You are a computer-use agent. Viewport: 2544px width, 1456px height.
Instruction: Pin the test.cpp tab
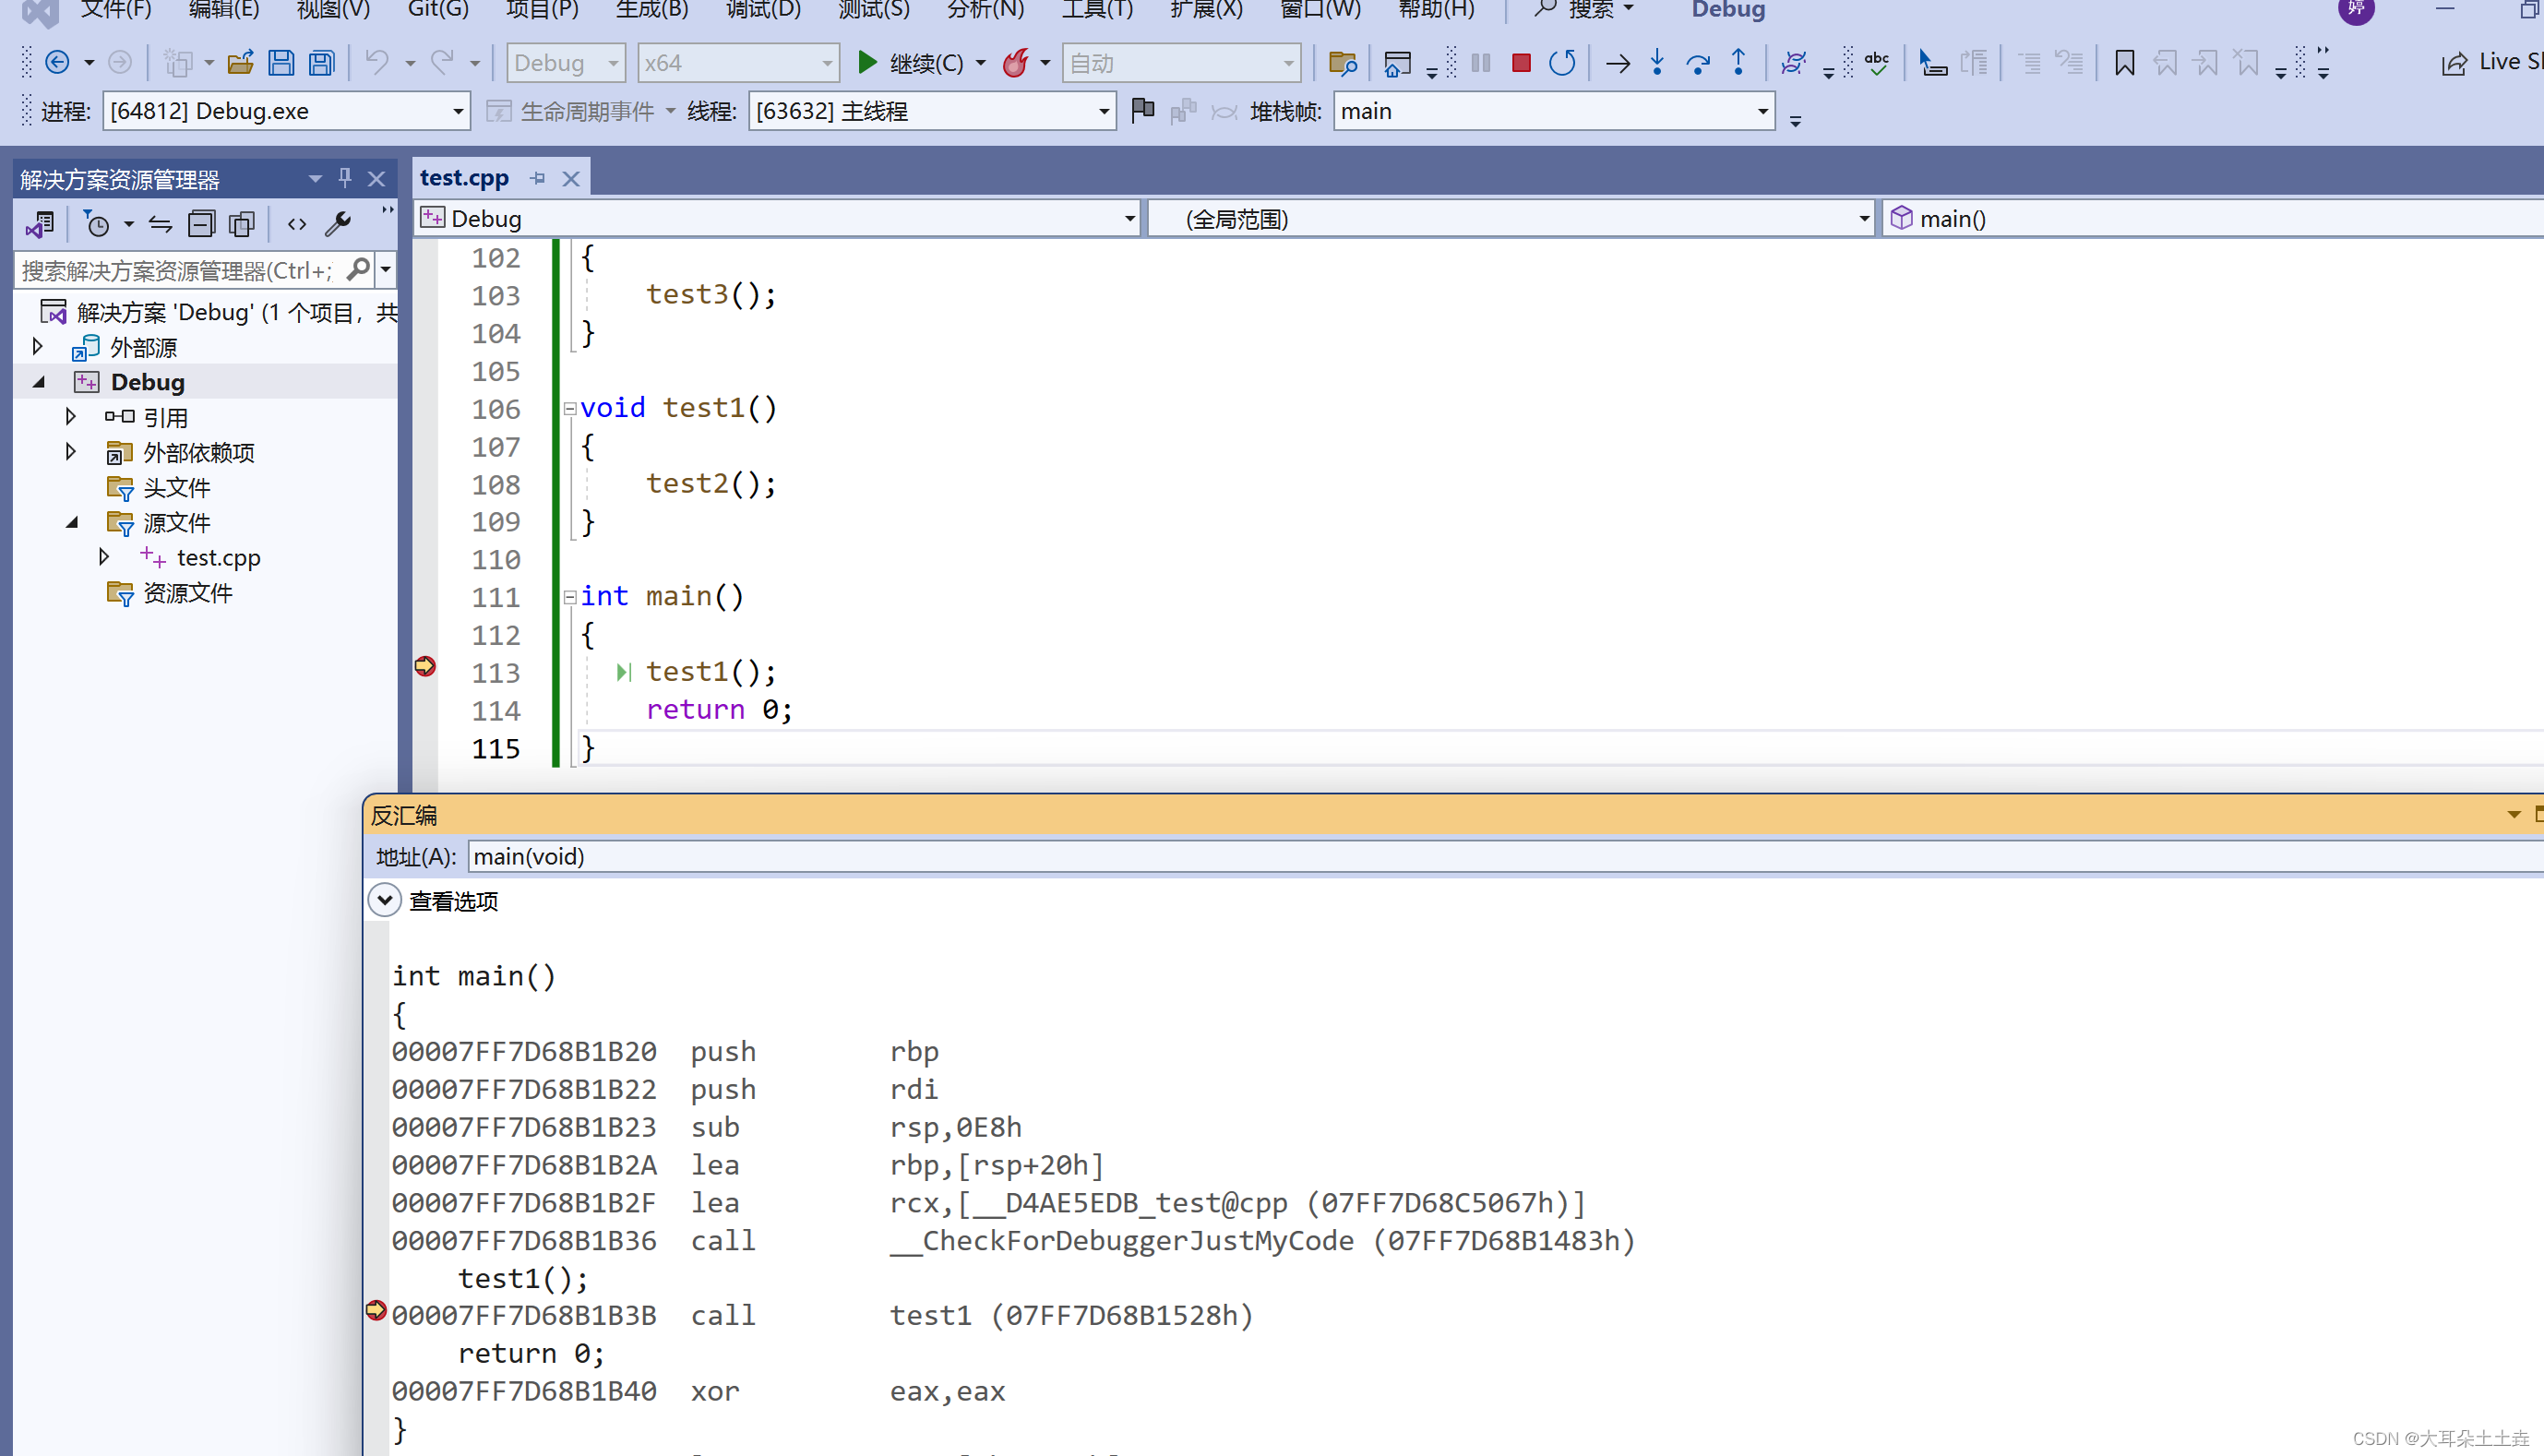538,178
